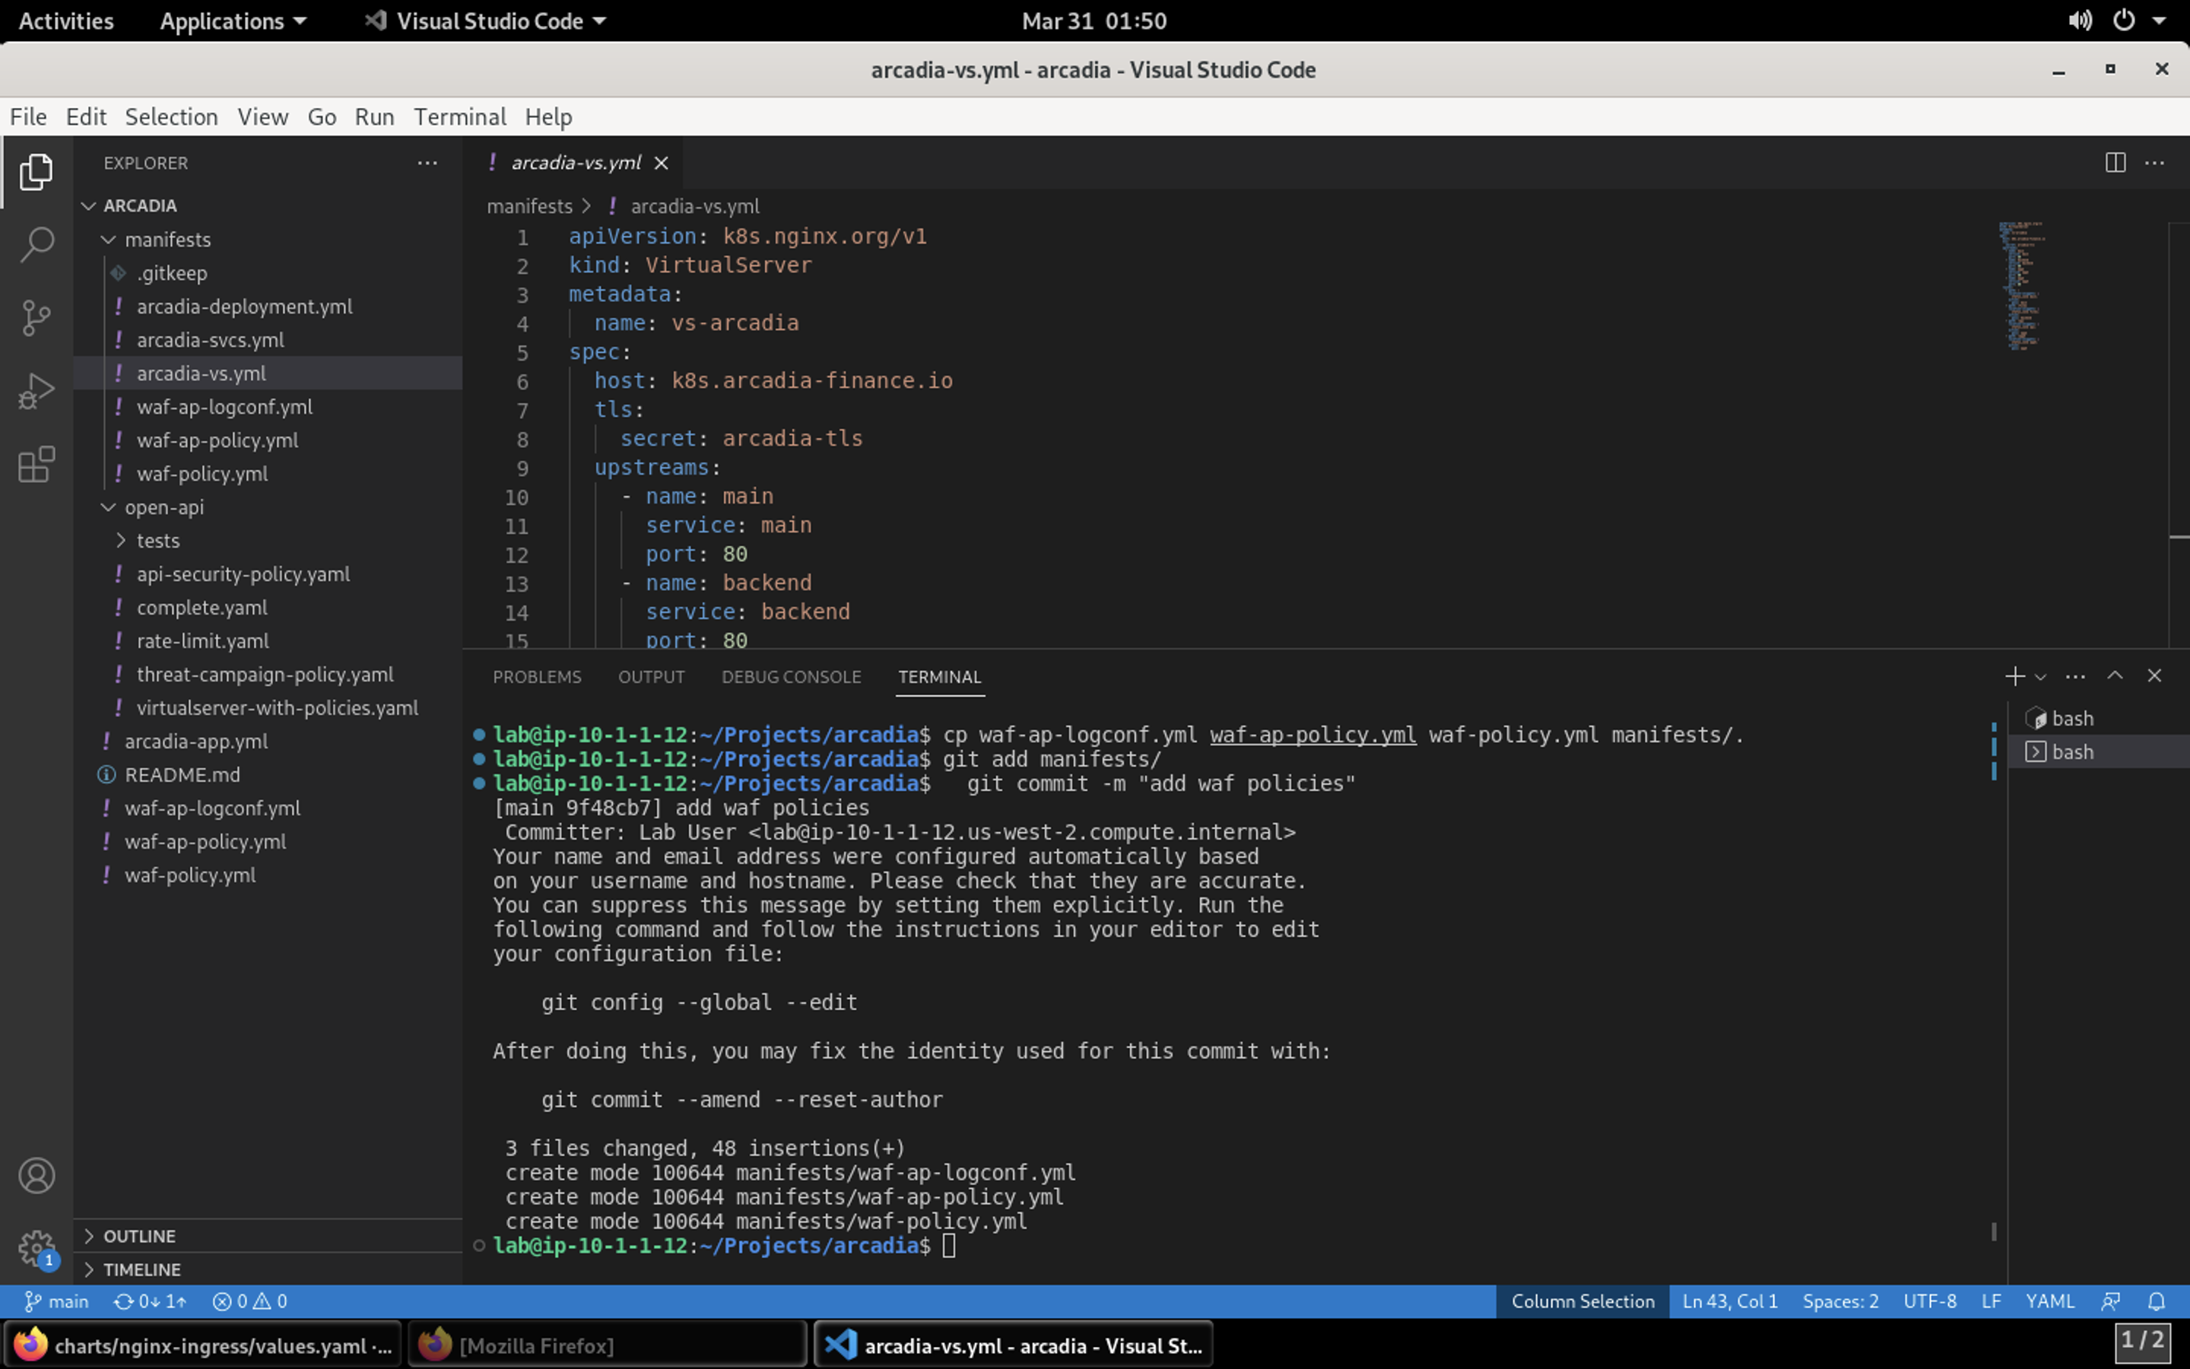Image resolution: width=2190 pixels, height=1369 pixels.
Task: Open terminal panel ellipsis actions
Action: [x=2075, y=676]
